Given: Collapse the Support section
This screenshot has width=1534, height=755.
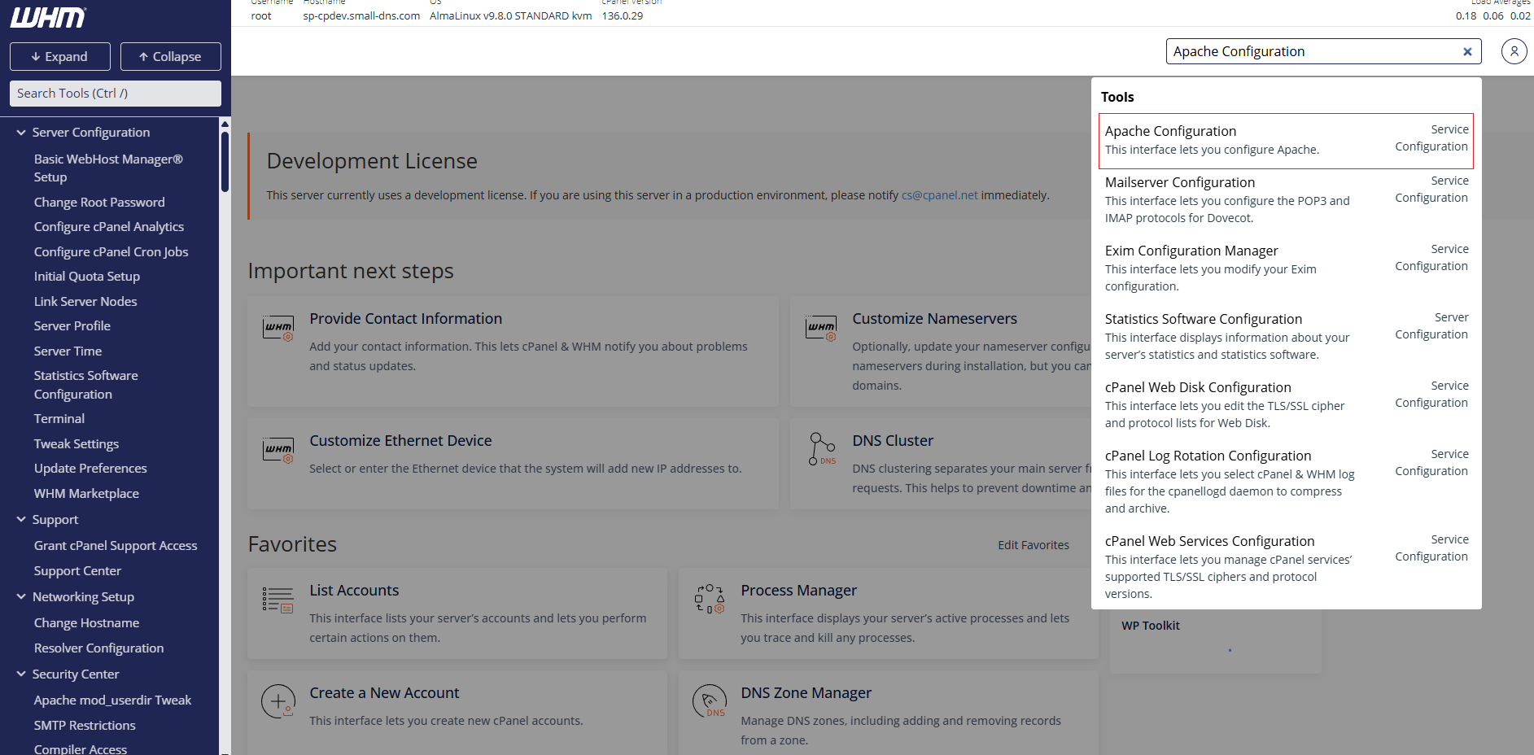Looking at the screenshot, I should (21, 519).
